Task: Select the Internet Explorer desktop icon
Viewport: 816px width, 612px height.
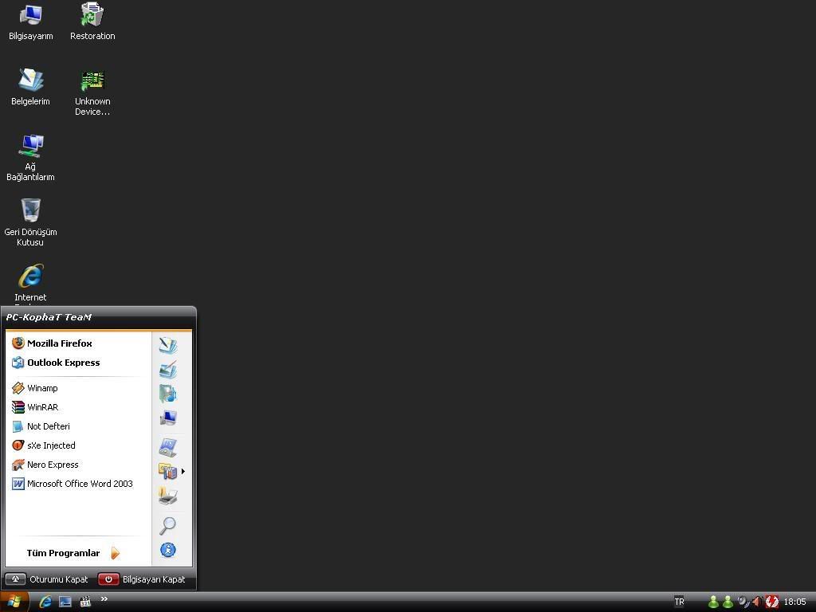Action: point(31,284)
